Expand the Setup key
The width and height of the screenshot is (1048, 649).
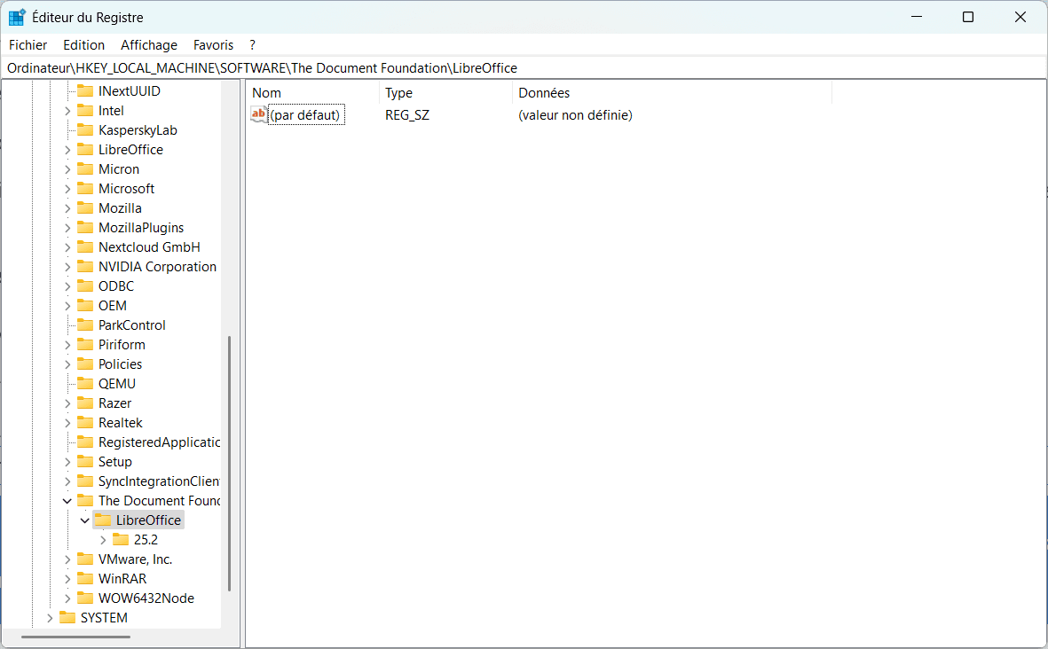(67, 462)
